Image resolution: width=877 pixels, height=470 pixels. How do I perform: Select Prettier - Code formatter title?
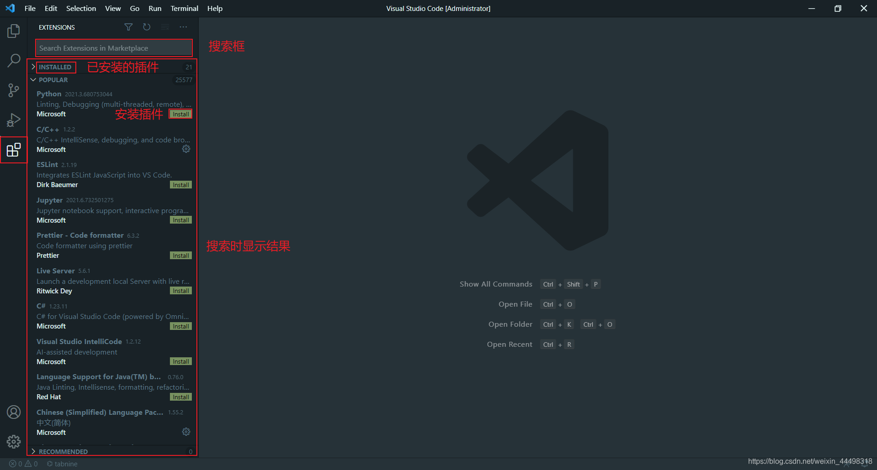tap(80, 235)
